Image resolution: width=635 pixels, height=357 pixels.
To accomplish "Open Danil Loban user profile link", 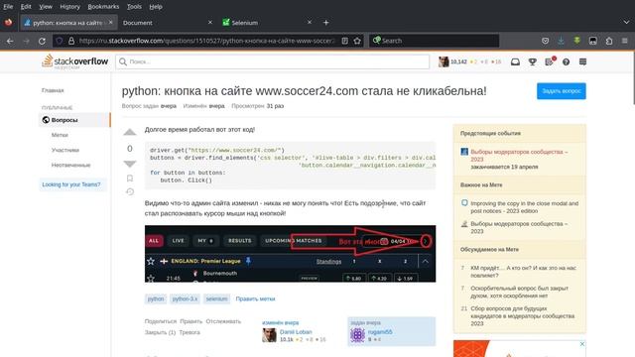I will 296,331.
